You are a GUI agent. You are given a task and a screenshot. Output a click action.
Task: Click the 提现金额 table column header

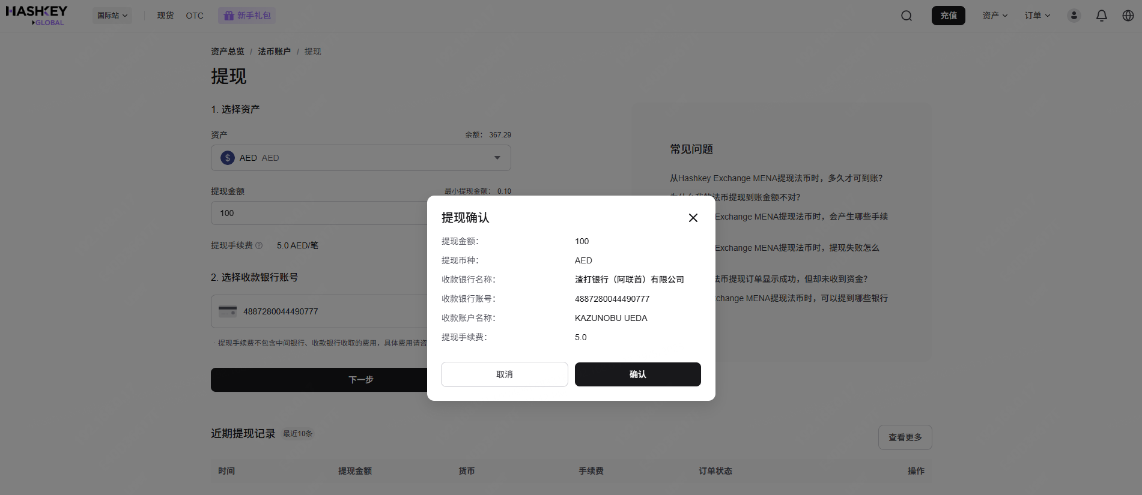pyautogui.click(x=355, y=471)
